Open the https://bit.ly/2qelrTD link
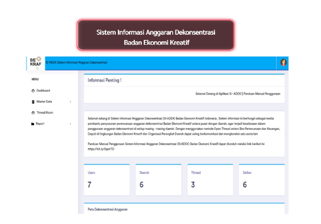This screenshot has width=321, height=224. coord(101,149)
